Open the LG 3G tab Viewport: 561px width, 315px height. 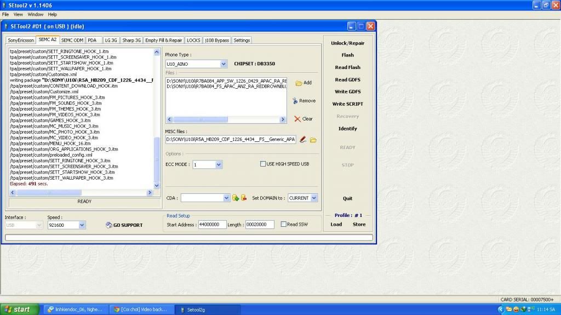pos(111,41)
